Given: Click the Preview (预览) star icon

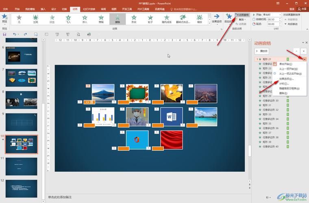Looking at the screenshot, I should tap(4, 17).
